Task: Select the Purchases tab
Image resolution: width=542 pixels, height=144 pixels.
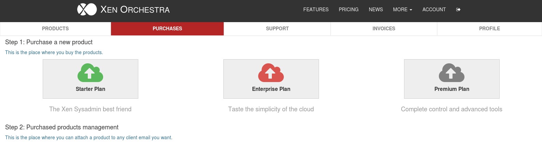Action: pyautogui.click(x=167, y=29)
